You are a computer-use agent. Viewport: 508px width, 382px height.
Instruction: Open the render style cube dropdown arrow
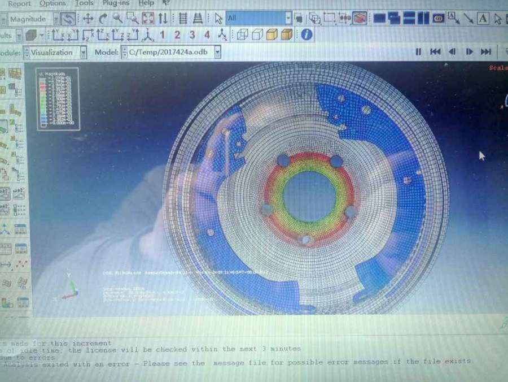point(42,35)
